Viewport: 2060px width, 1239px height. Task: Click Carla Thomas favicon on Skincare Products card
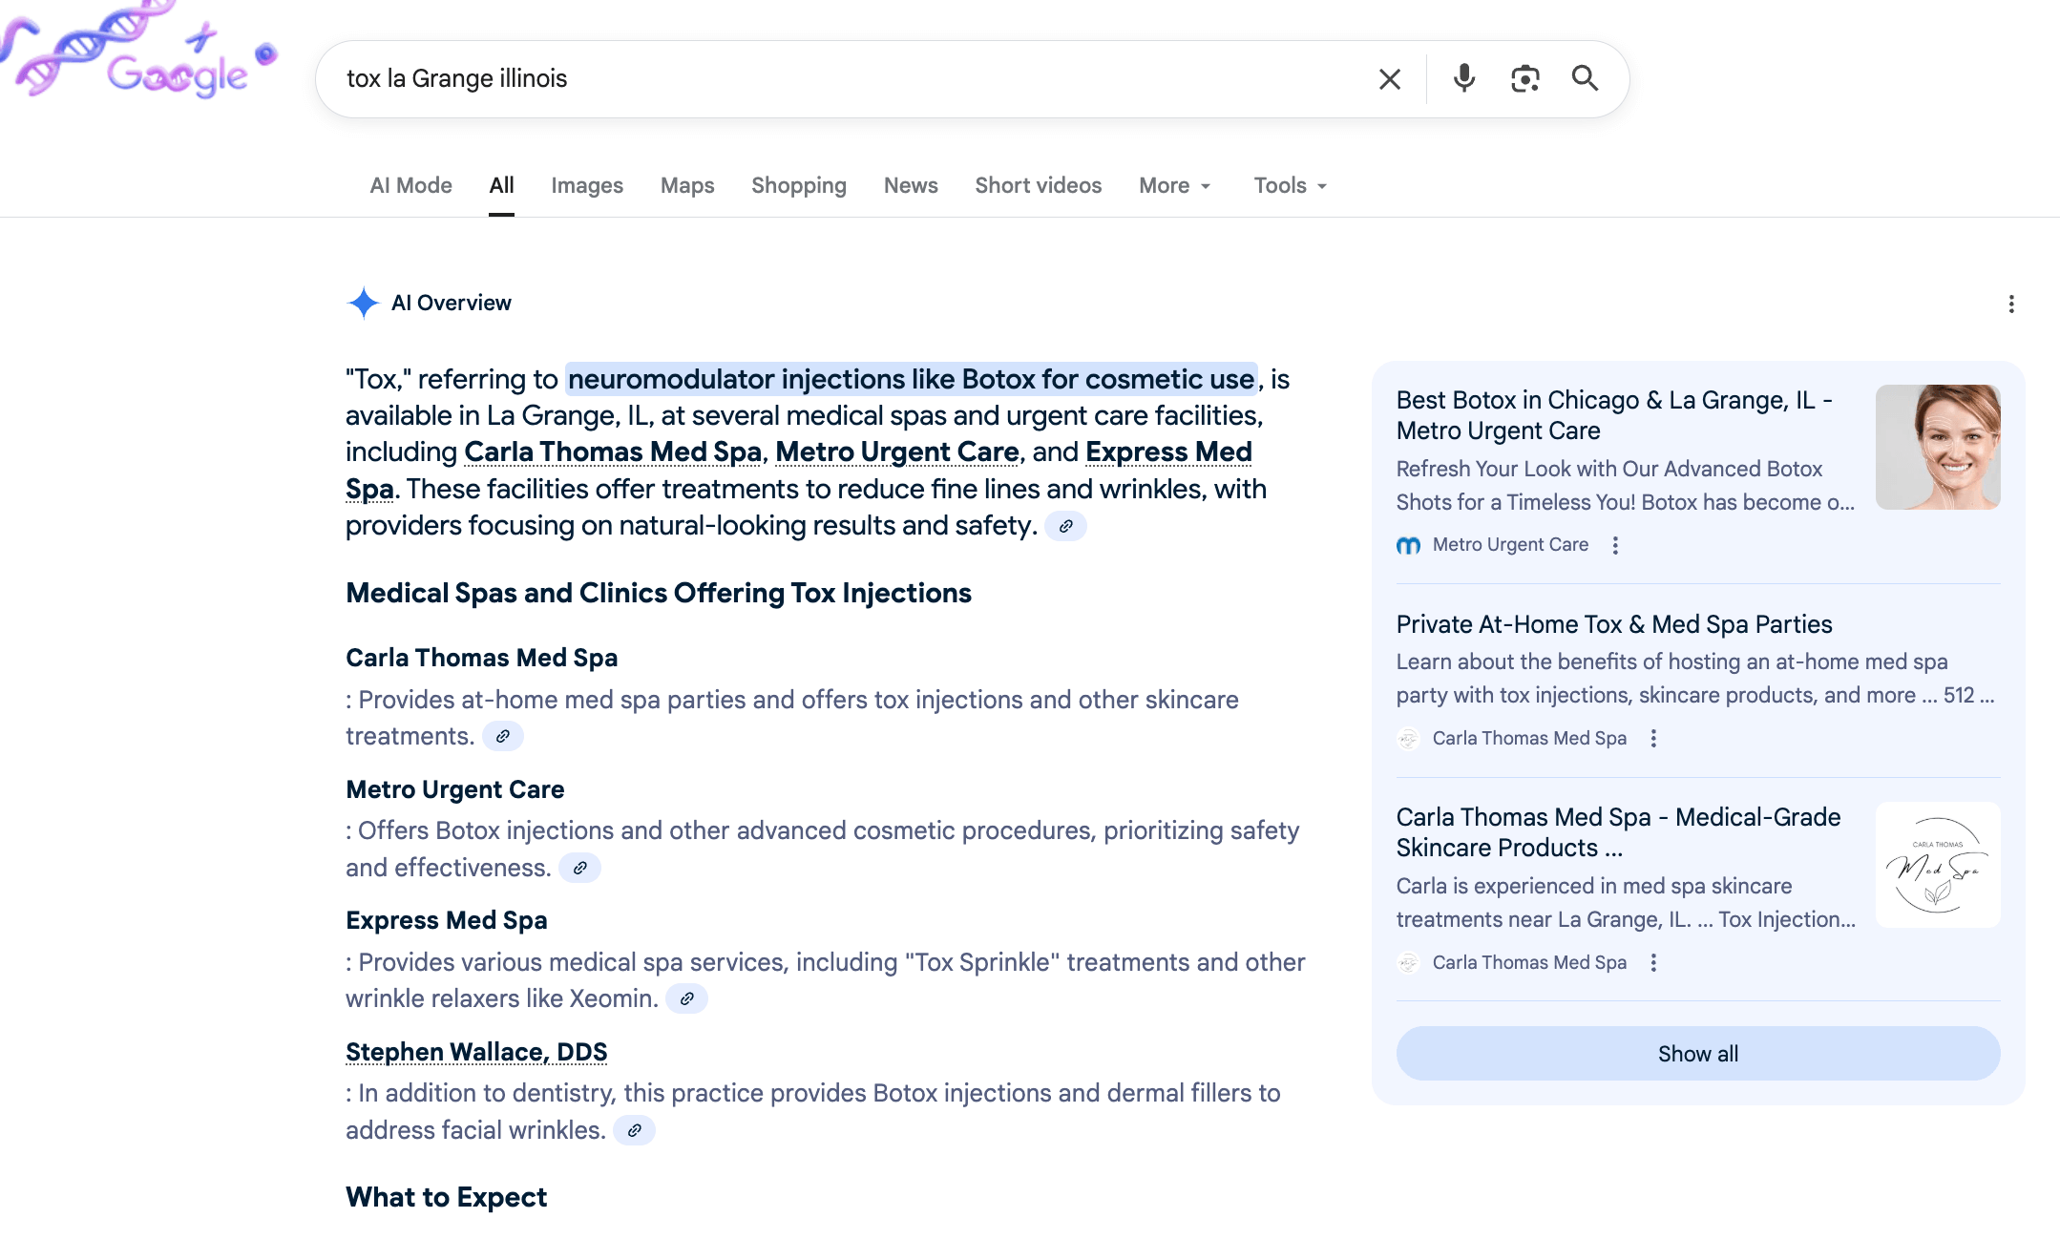(x=1408, y=963)
